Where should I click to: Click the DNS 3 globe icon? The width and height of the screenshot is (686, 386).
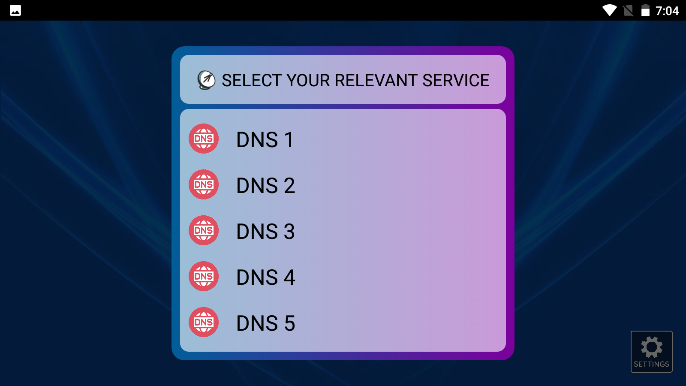[x=204, y=230]
